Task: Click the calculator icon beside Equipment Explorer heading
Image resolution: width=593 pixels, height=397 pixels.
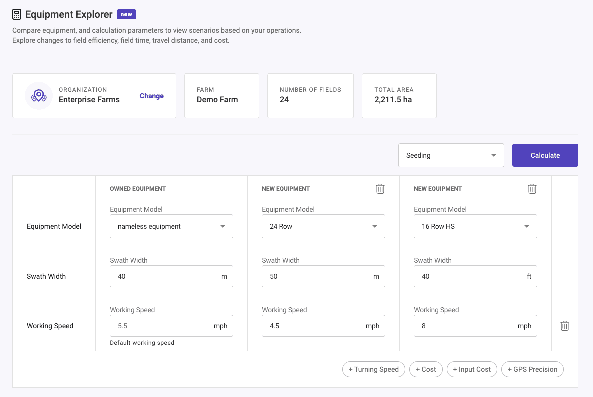Action: click(x=16, y=14)
